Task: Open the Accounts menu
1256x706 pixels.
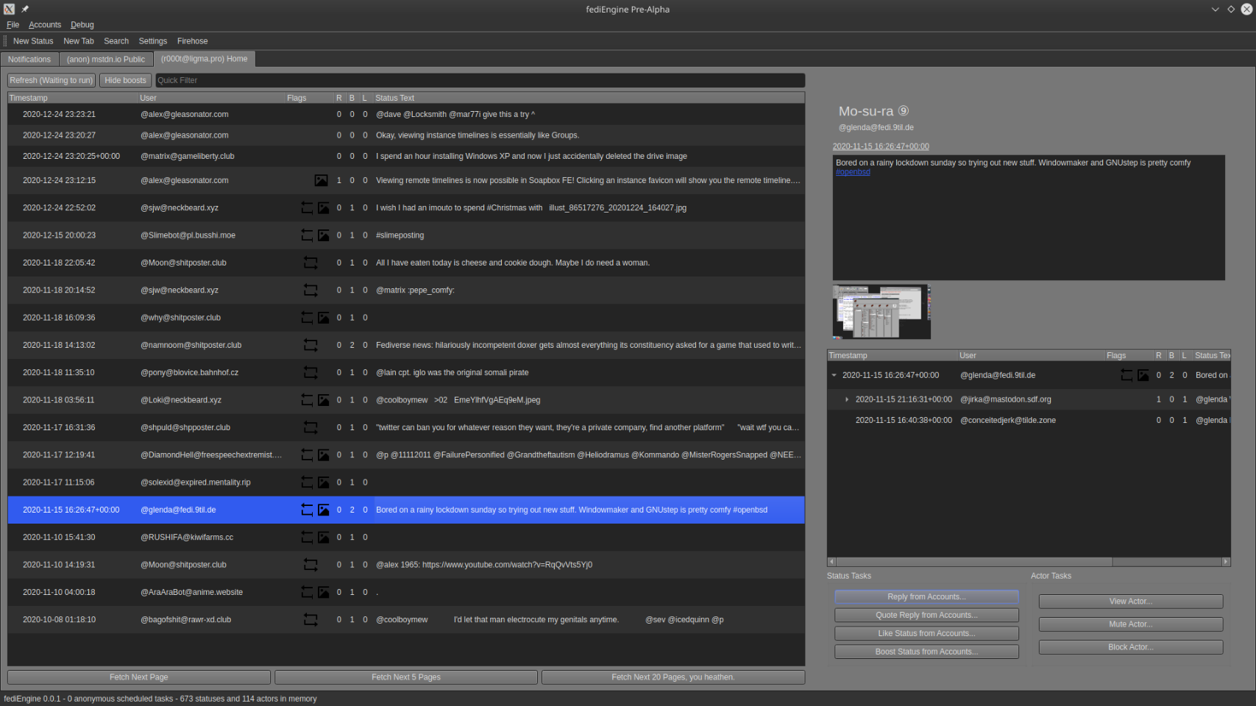Action: 45,25
